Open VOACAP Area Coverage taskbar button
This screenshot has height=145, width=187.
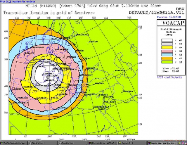pos(13,143)
